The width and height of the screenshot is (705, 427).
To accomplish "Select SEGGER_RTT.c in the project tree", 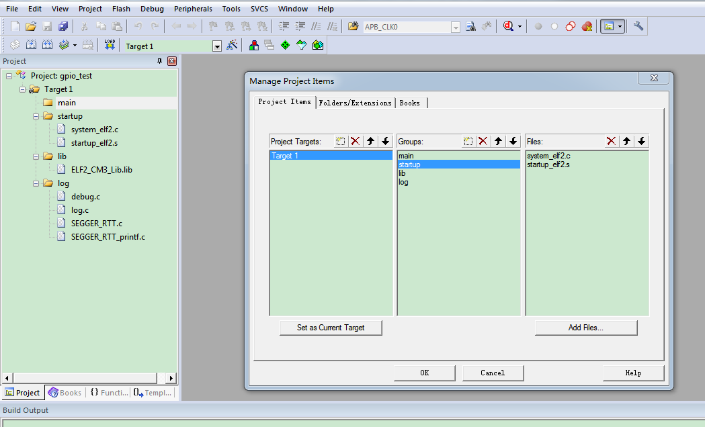I will coord(96,224).
